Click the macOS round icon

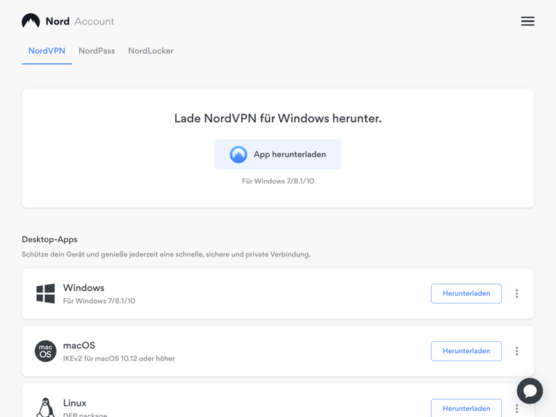click(x=46, y=351)
